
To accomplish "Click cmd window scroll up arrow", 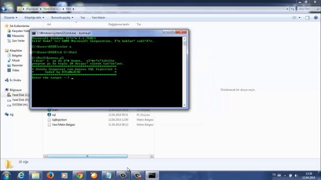I will (x=185, y=38).
